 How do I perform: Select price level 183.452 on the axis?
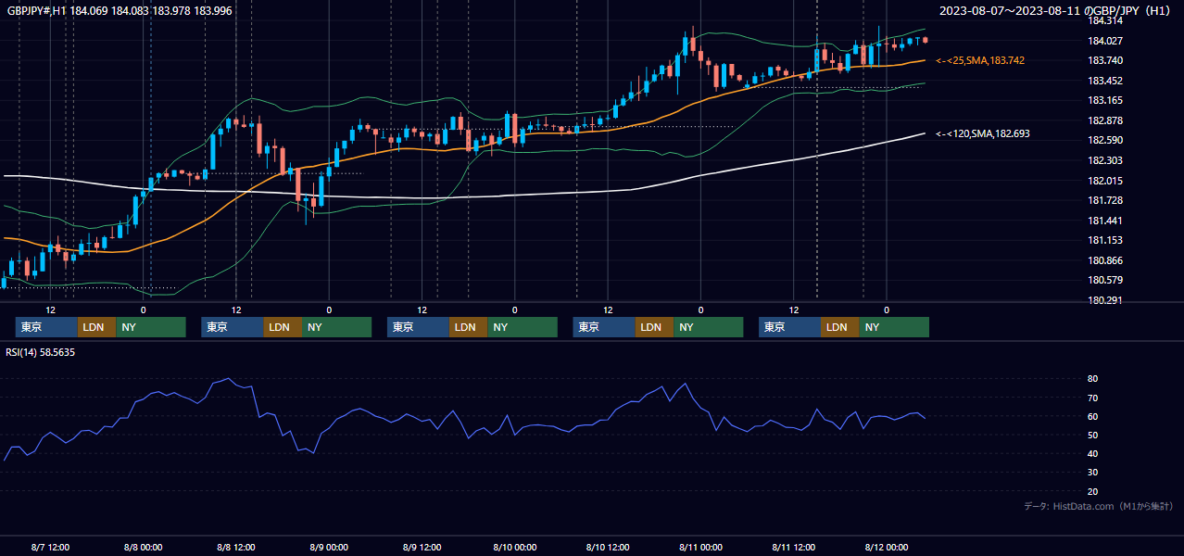pyautogui.click(x=1105, y=81)
